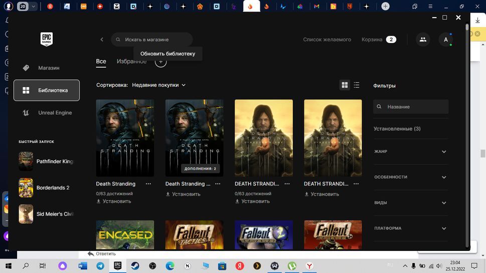Open the Магазин section in the sidebar

coord(49,68)
